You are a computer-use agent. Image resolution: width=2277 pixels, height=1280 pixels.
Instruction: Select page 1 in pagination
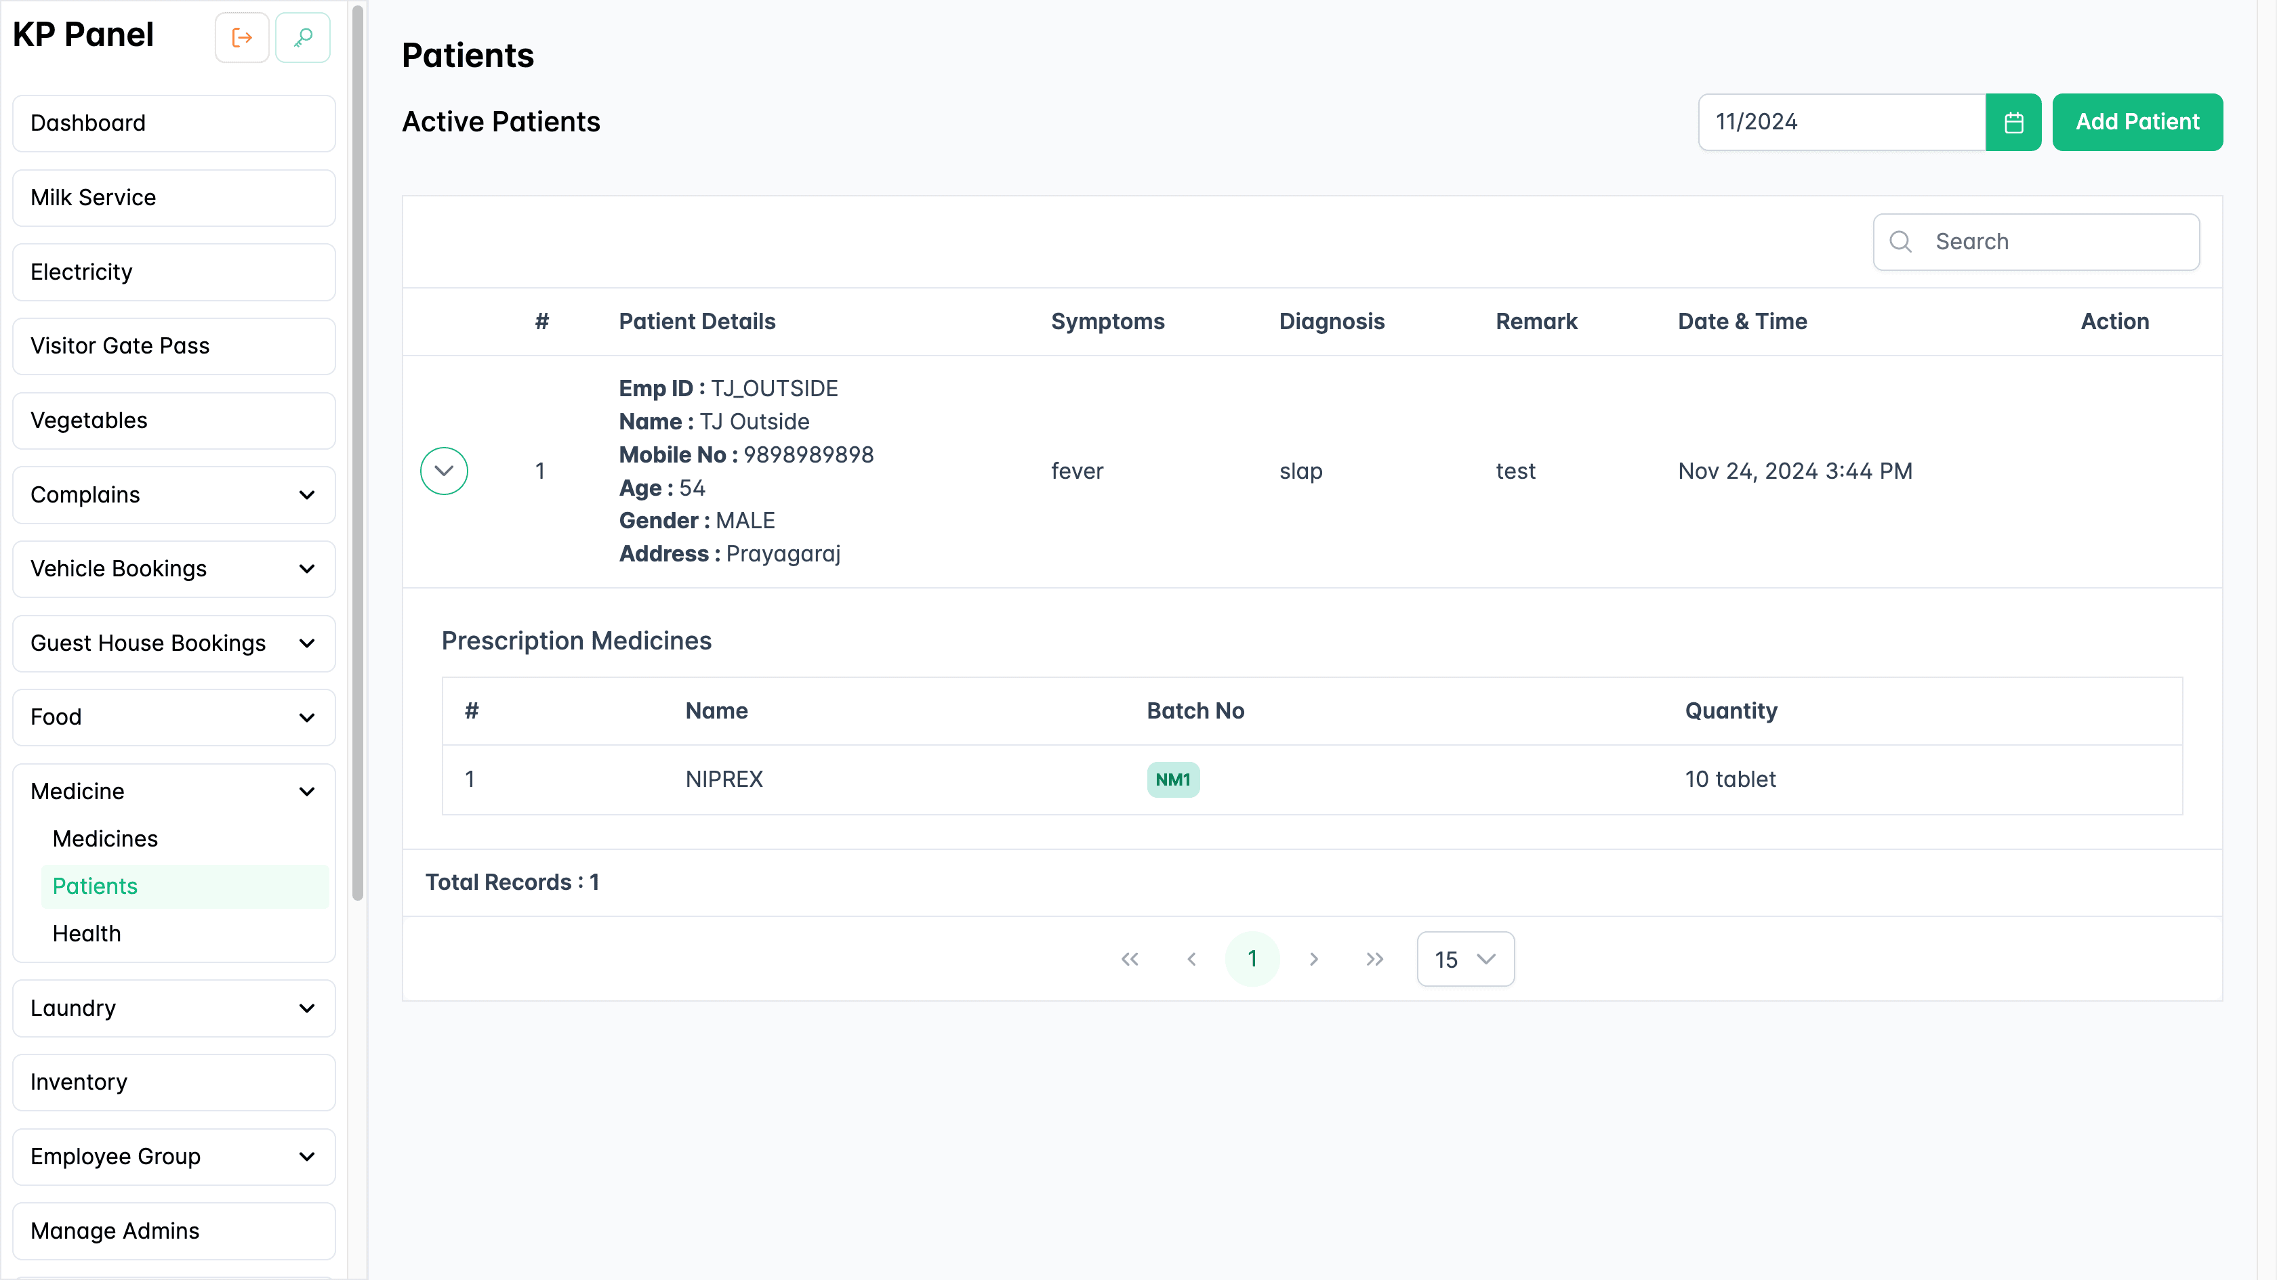[x=1252, y=958]
